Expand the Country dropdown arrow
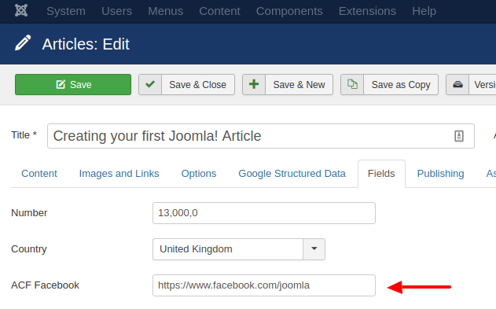Viewport: 496px width, 309px height. pos(314,249)
